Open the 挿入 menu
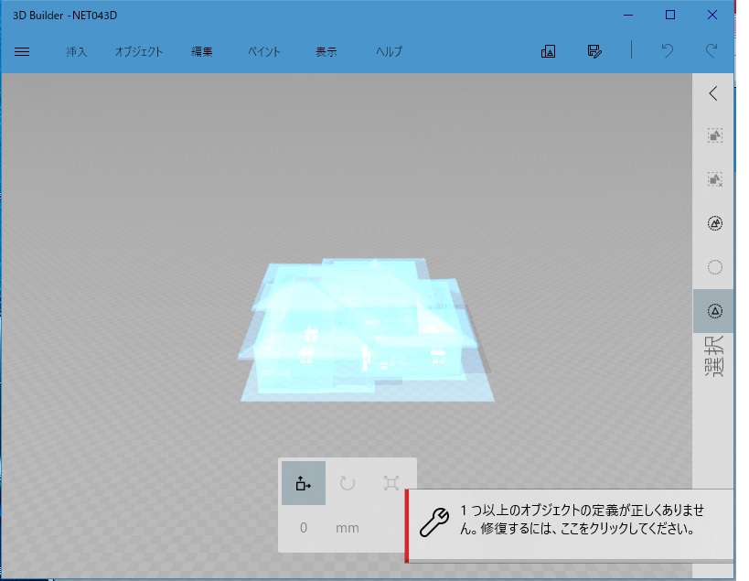Image resolution: width=749 pixels, height=581 pixels. point(77,51)
